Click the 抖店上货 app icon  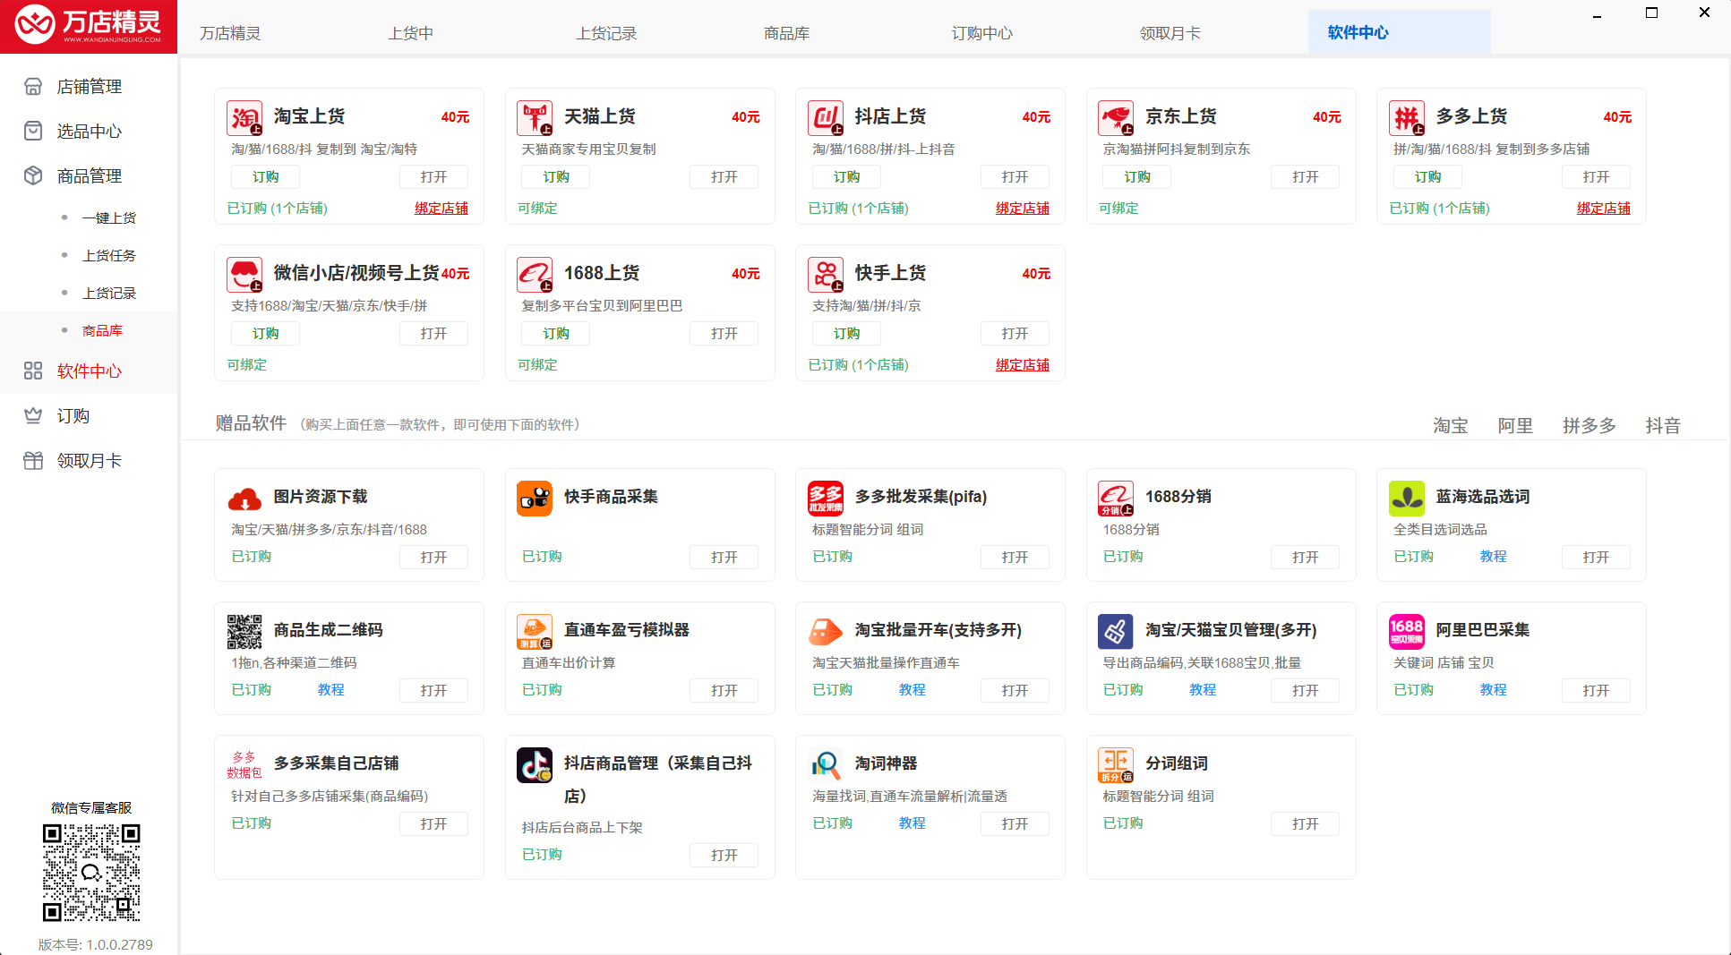coord(826,118)
